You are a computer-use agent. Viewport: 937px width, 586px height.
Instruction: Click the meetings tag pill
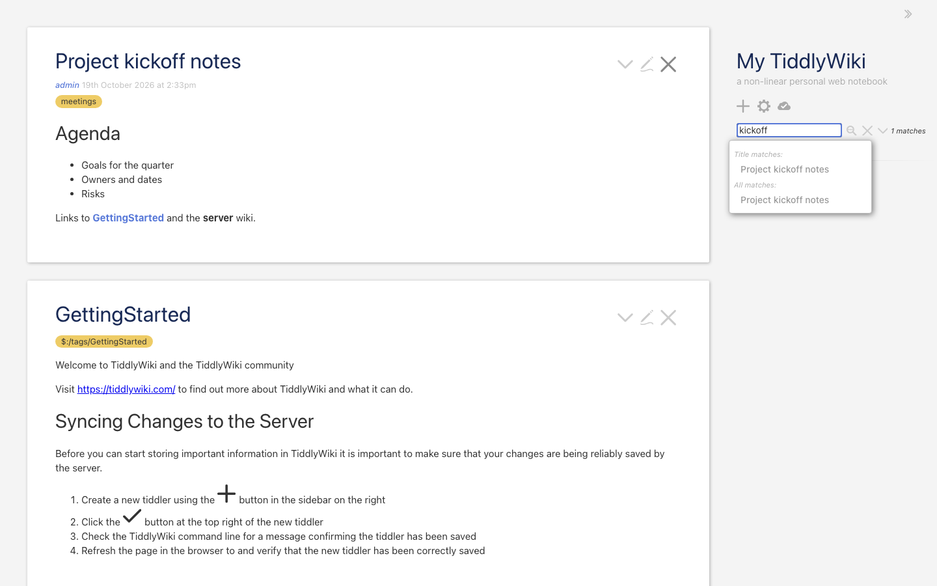click(x=79, y=102)
